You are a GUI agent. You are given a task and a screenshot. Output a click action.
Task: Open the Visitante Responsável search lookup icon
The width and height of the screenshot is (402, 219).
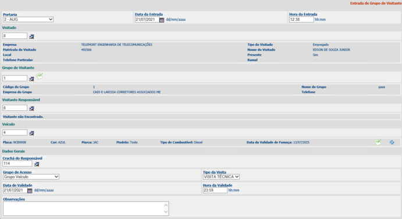pyautogui.click(x=31, y=109)
